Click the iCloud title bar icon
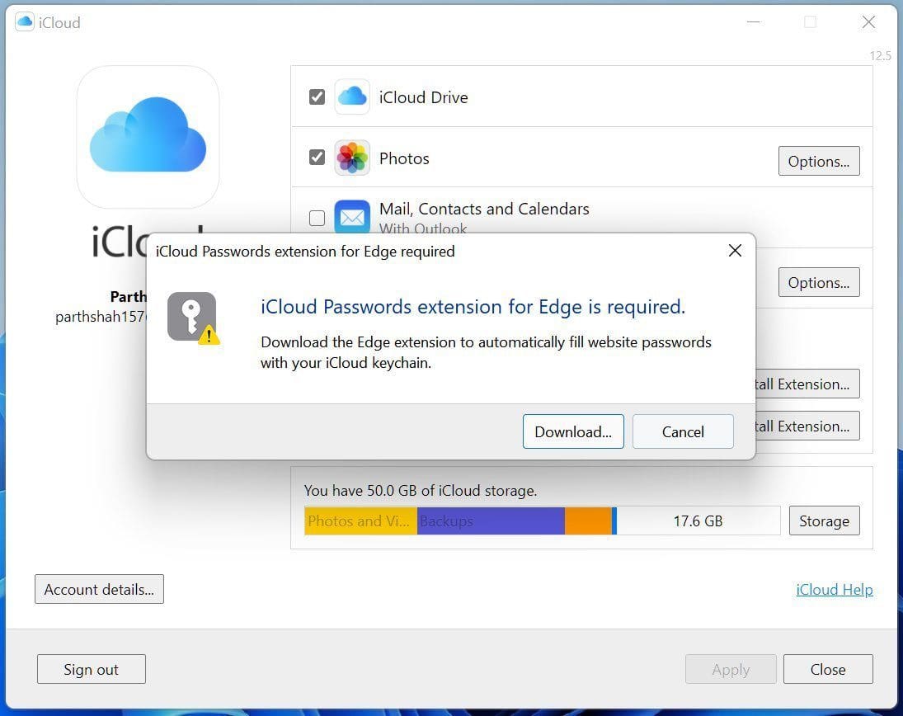 24,22
